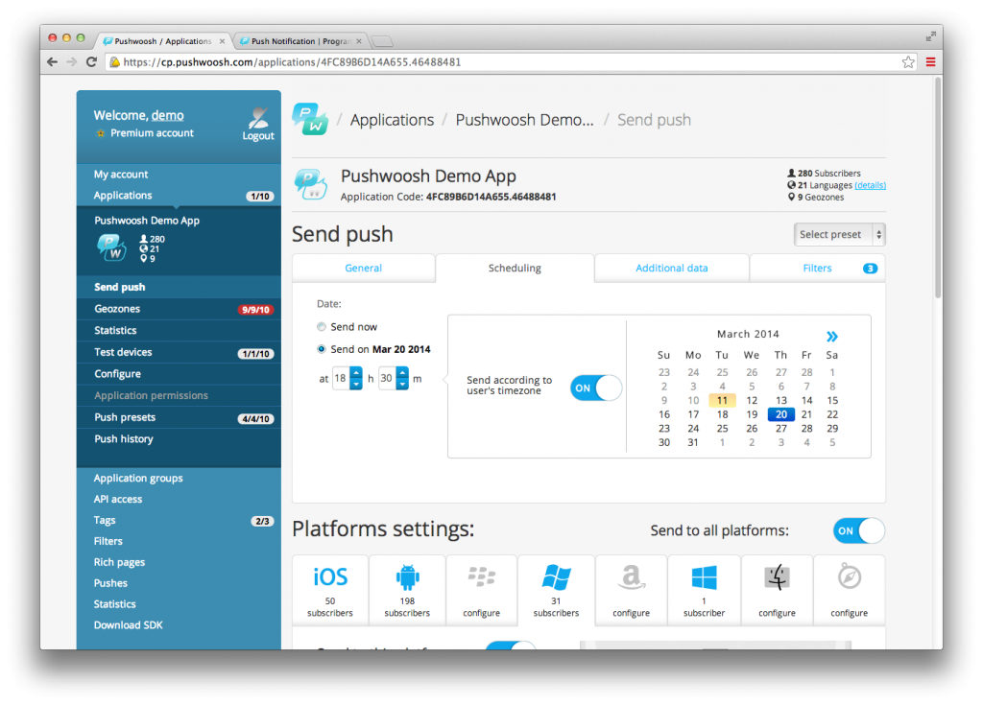Viewport: 983px width, 705px height.
Task: Reload the page
Action: click(91, 62)
